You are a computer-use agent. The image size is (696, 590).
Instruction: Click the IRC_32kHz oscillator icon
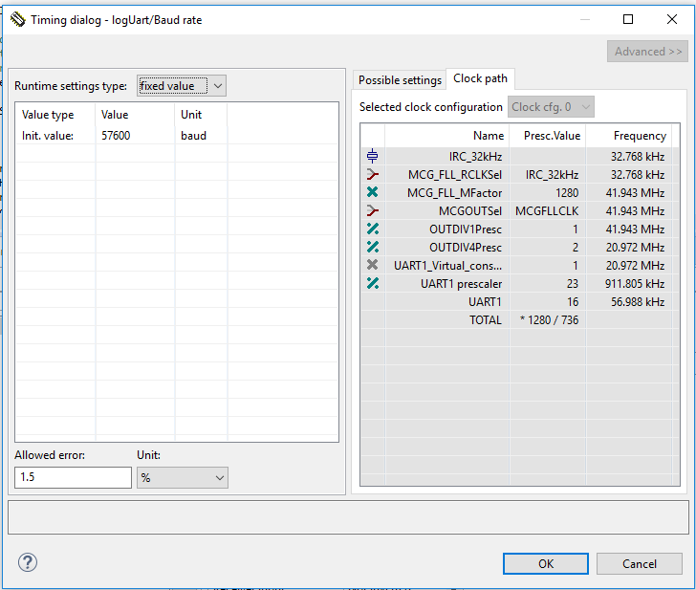point(373,156)
